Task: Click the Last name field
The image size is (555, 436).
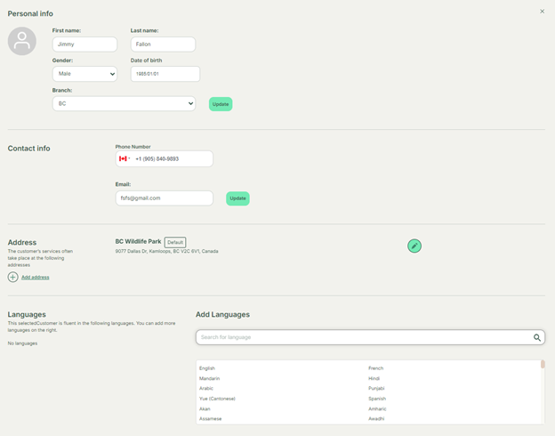Action: pyautogui.click(x=163, y=44)
